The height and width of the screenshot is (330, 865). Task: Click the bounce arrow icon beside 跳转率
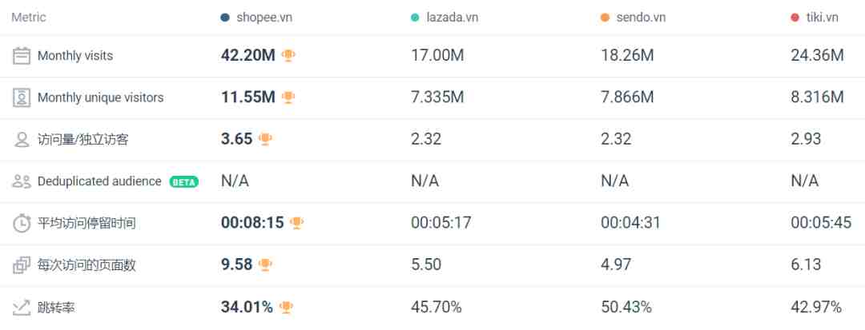click(x=22, y=308)
